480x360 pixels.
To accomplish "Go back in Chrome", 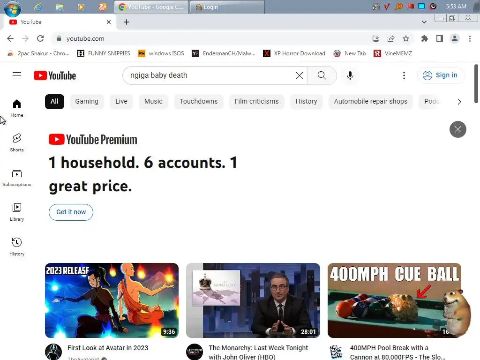I will (x=10, y=38).
